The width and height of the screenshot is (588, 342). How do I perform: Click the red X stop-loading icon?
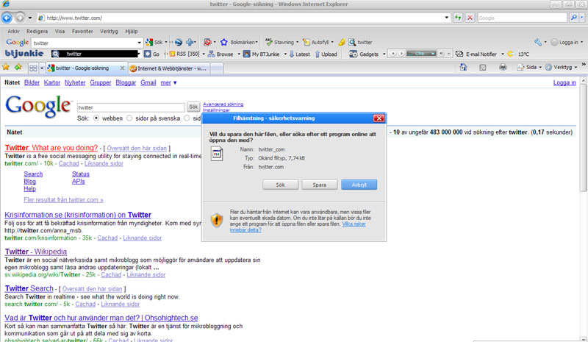point(470,18)
